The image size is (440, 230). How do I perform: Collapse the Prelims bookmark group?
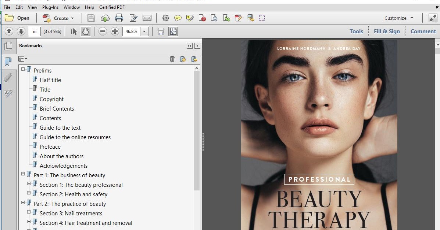pyautogui.click(x=23, y=70)
